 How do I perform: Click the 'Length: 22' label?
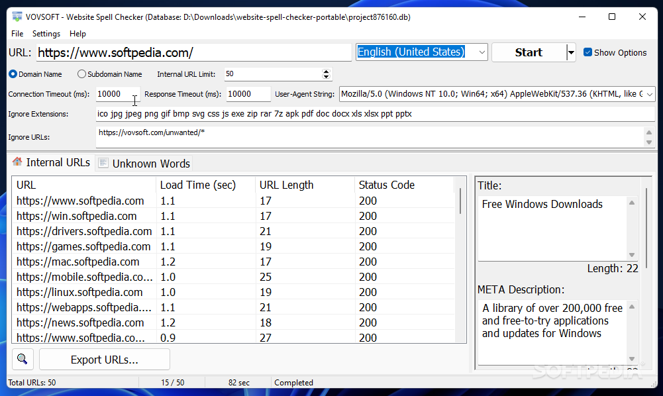613,268
